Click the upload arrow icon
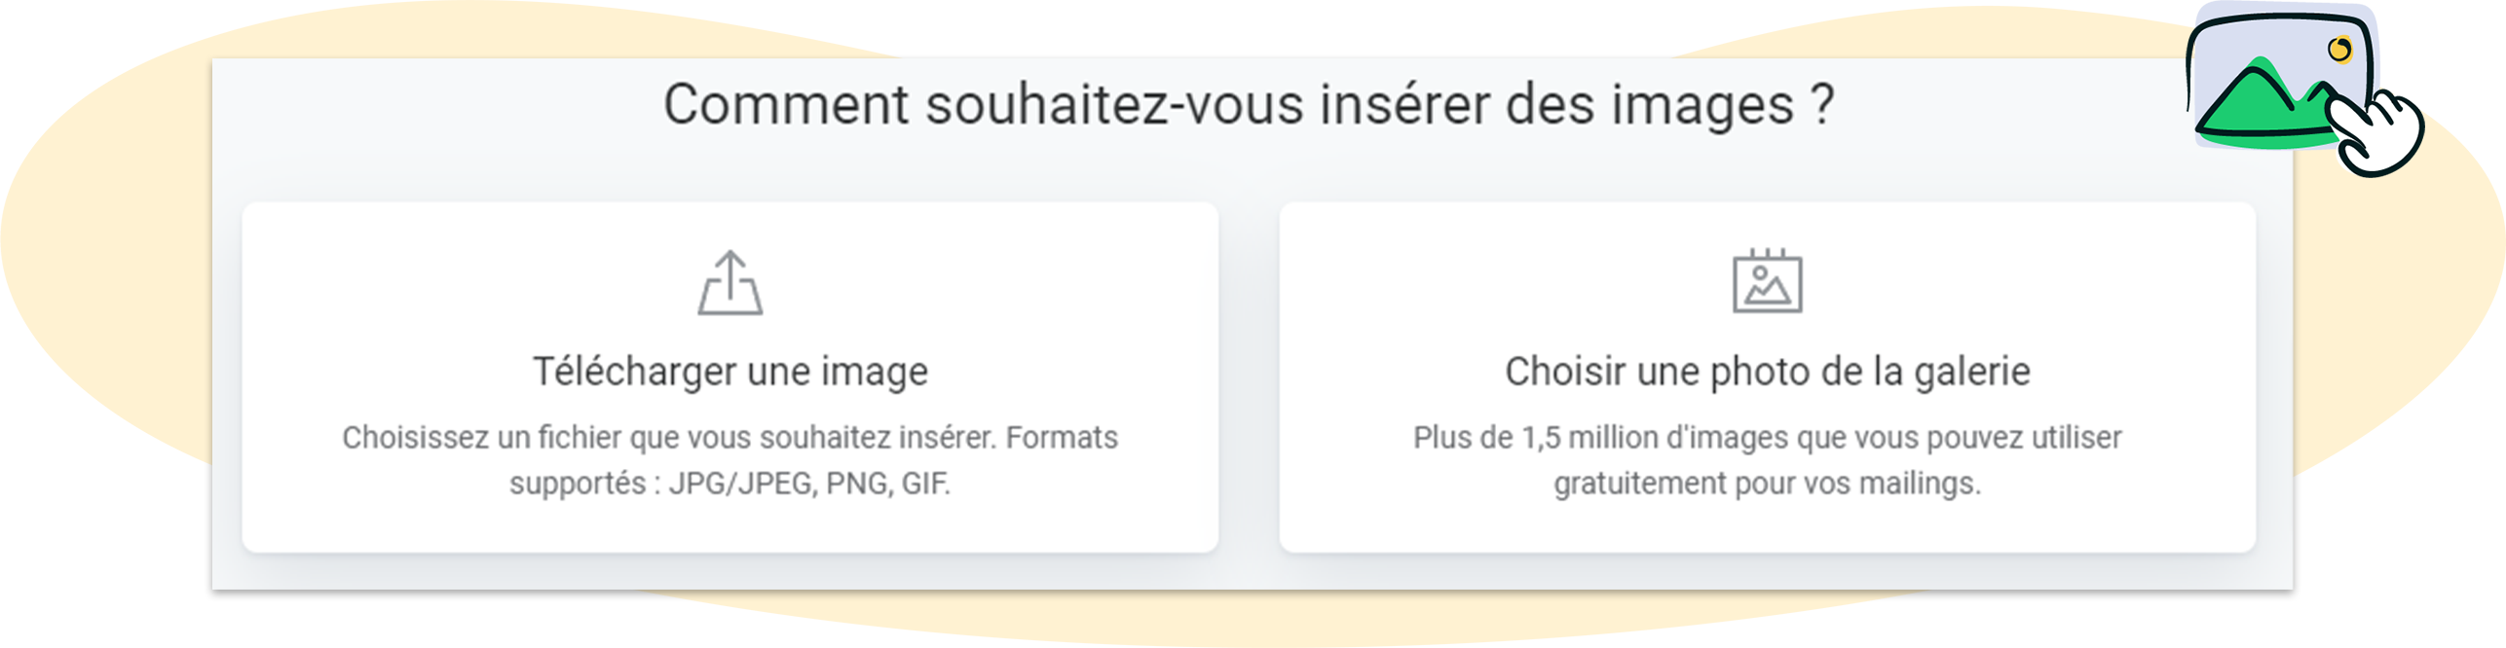Image resolution: width=2506 pixels, height=648 pixels. 730,283
